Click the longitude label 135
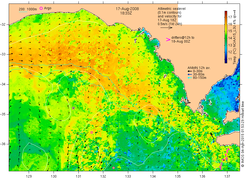Image resolution: width=246 pixels, height=180 pixels. (178, 176)
